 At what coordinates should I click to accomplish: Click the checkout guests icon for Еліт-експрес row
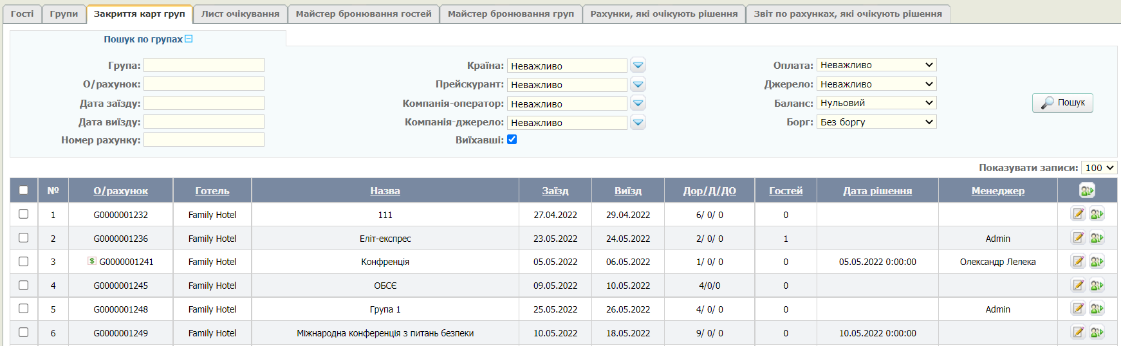[1097, 238]
